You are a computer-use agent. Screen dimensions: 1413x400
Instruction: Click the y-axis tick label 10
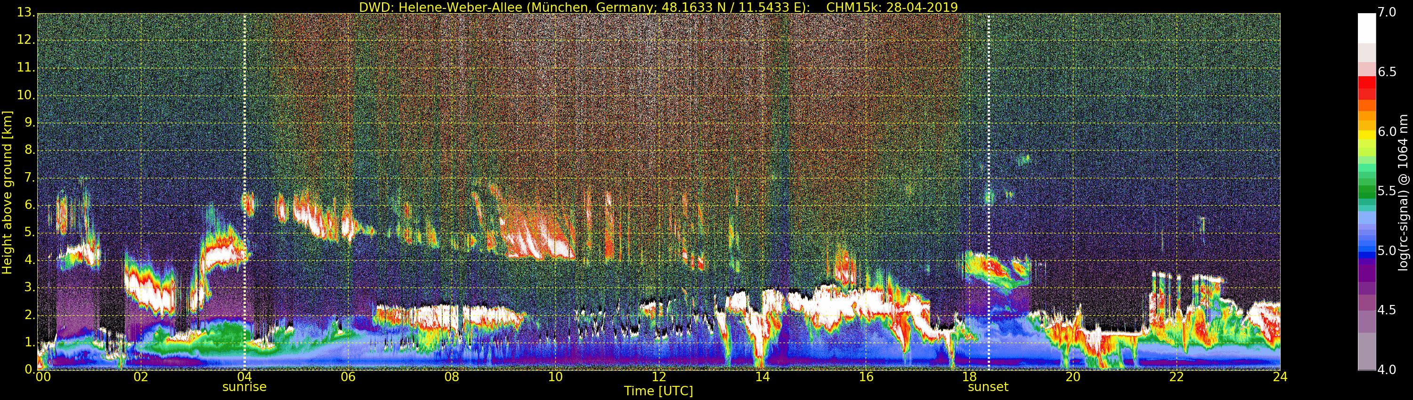click(x=26, y=95)
